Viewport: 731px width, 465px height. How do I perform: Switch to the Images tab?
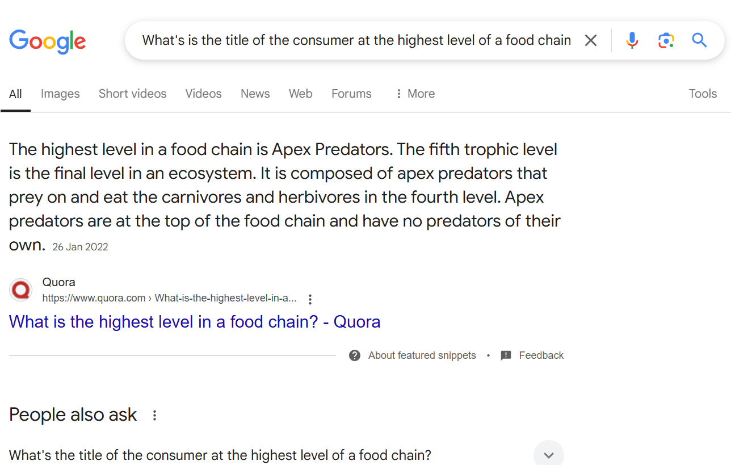coord(60,94)
